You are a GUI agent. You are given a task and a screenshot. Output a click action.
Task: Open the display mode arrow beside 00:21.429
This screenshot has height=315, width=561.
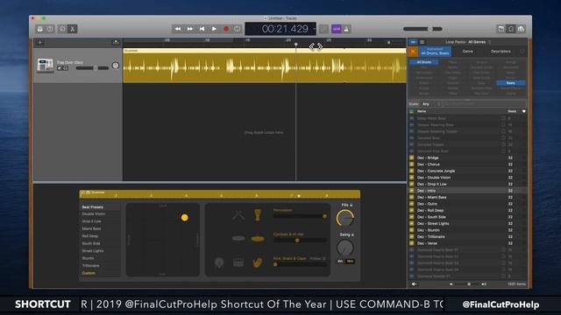click(x=314, y=29)
